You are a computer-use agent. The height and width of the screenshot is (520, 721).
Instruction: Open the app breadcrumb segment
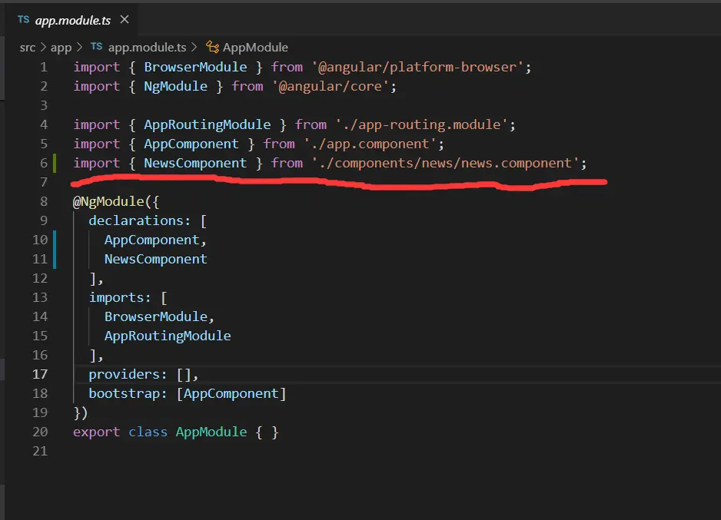61,48
